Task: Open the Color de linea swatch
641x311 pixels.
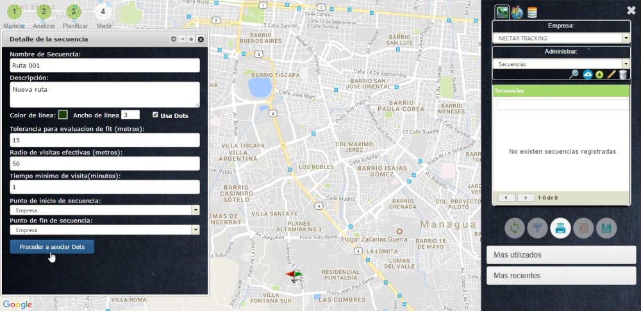Action: 63,115
